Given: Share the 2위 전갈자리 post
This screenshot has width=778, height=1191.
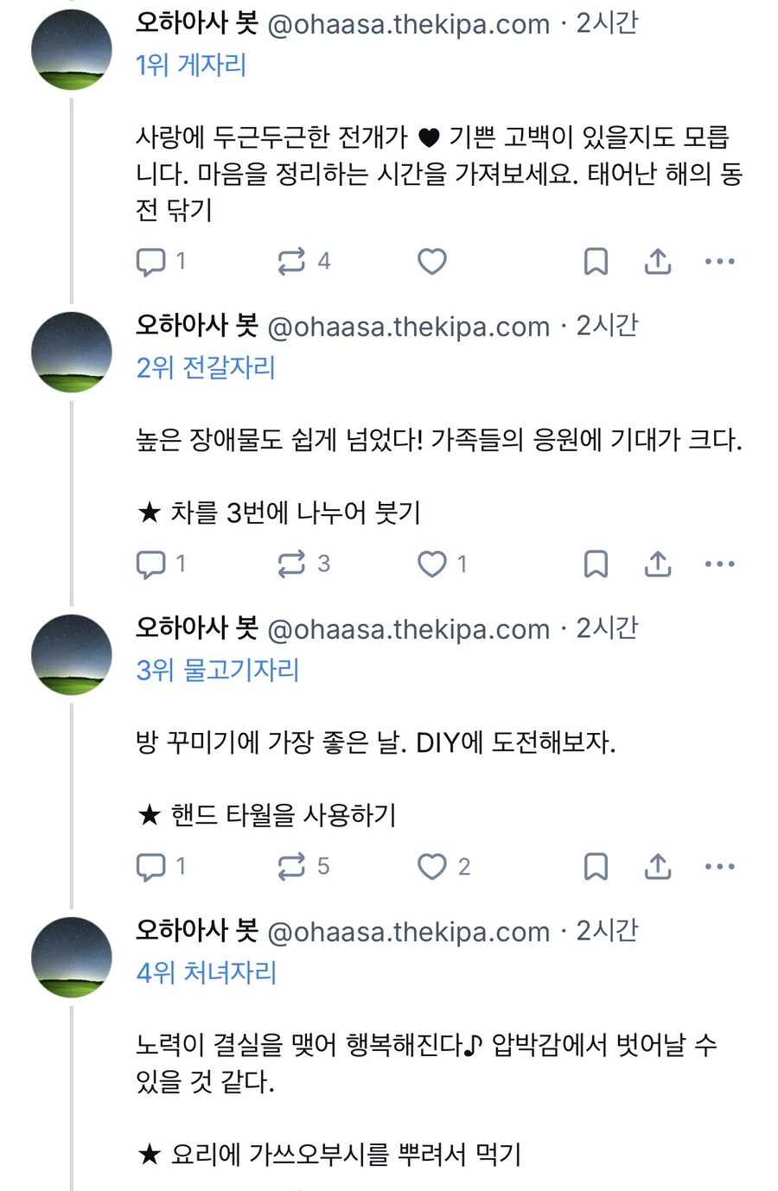Looking at the screenshot, I should [658, 564].
